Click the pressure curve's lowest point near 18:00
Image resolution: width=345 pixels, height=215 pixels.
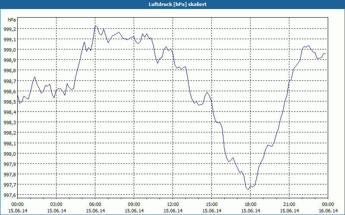tap(248, 190)
